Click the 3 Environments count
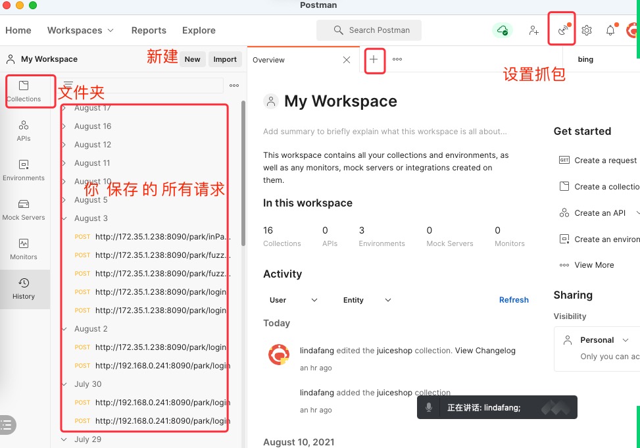Viewport: 640px width, 448px height. pyautogui.click(x=382, y=236)
